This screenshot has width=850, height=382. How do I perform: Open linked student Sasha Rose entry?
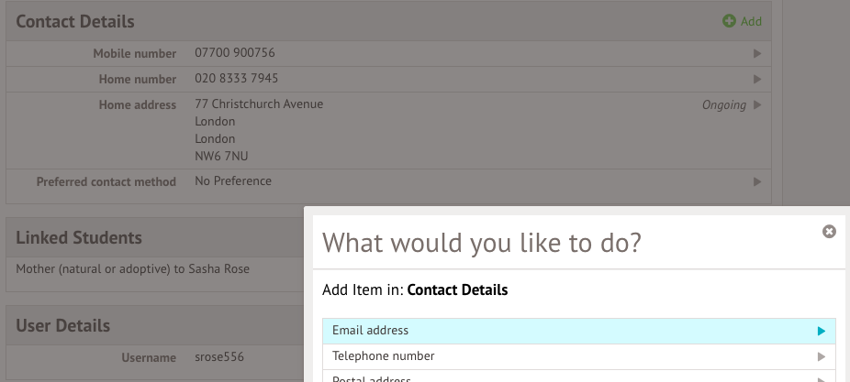tap(132, 269)
